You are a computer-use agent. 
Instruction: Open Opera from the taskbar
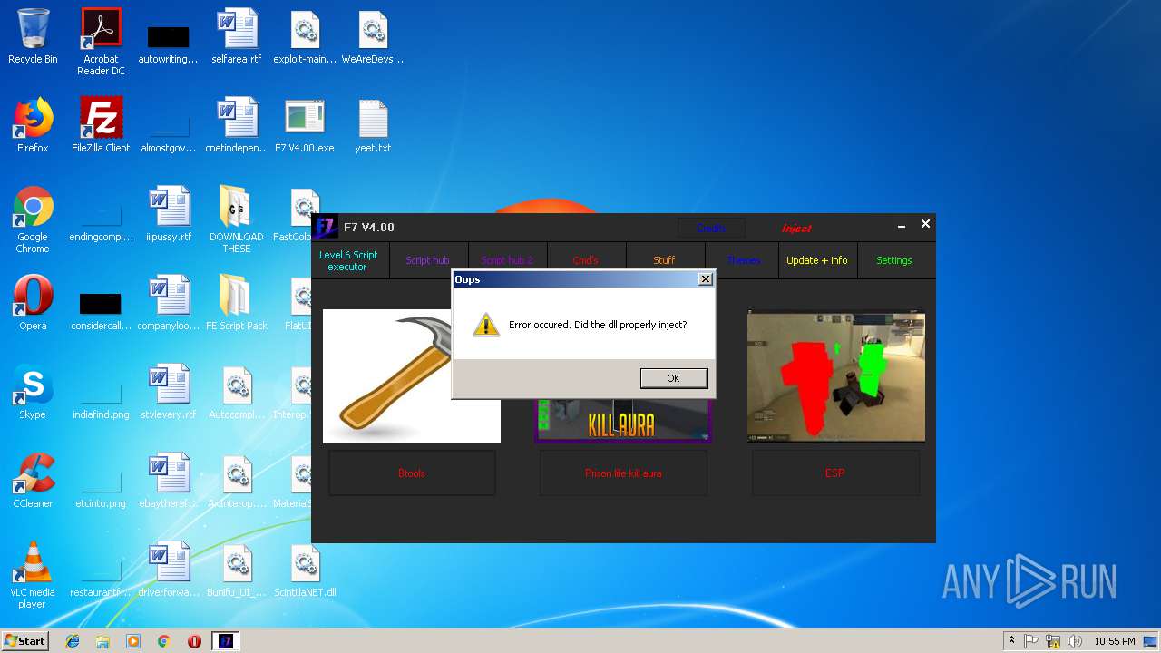click(x=194, y=641)
